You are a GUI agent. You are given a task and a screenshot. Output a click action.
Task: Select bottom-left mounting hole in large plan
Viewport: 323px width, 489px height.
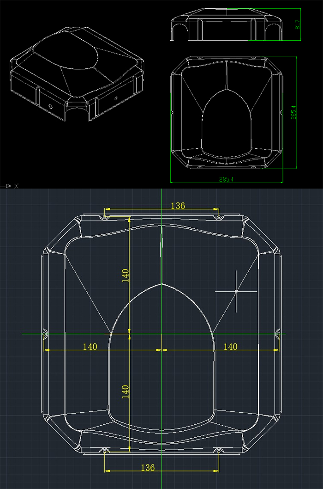[x=105, y=451]
